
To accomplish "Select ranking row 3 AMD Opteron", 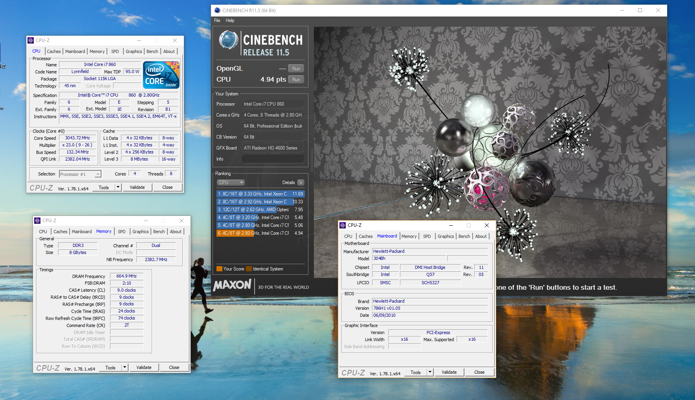I will pos(260,210).
